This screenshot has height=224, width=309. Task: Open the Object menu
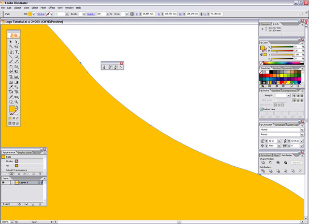pyautogui.click(x=17, y=8)
